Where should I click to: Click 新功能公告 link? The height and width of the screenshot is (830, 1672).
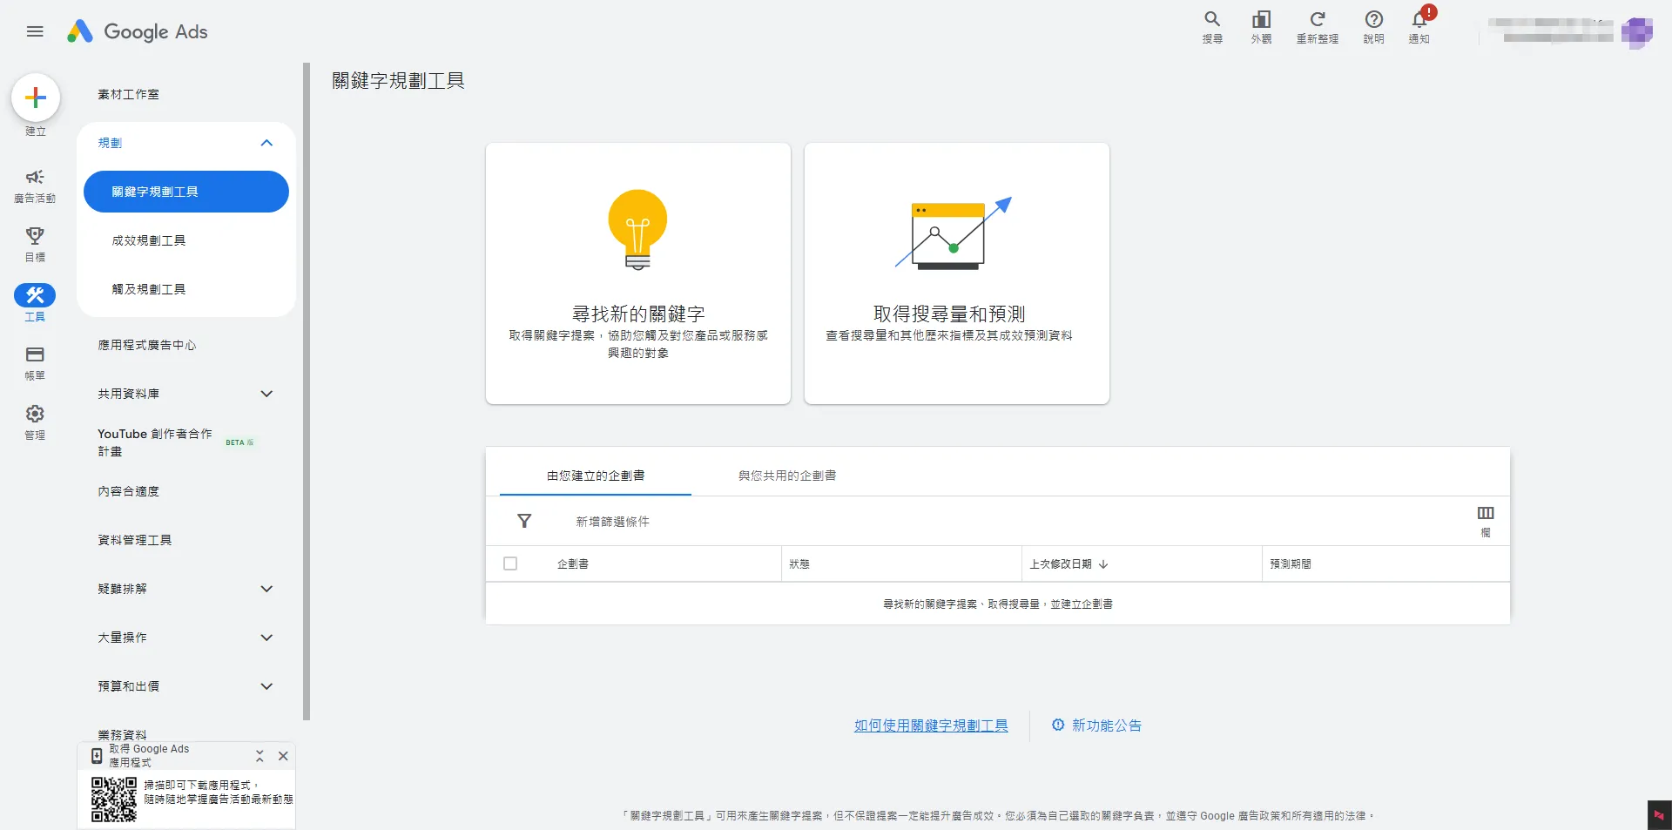[1107, 725]
